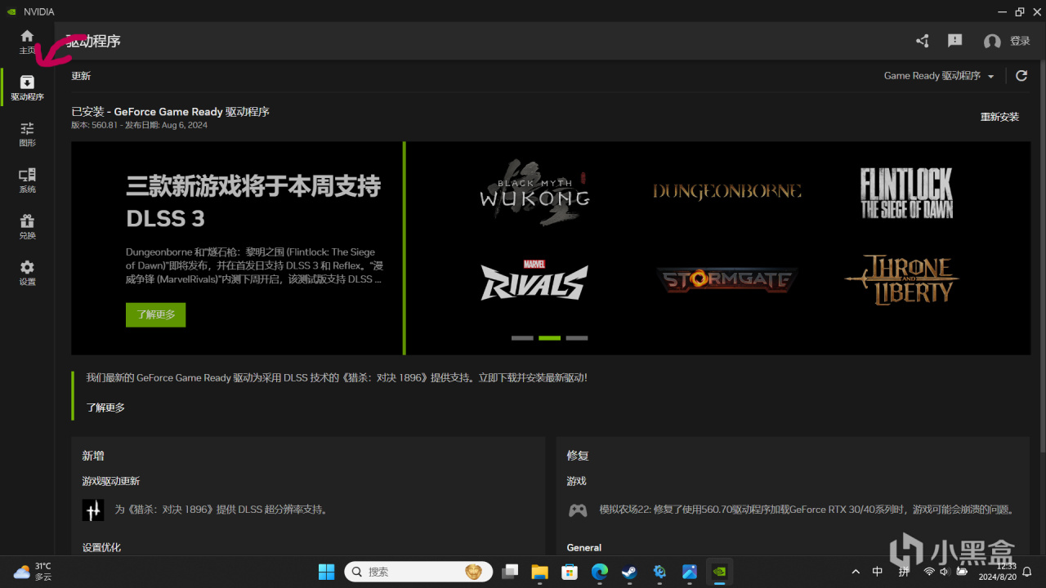1046x588 pixels.
Task: Click the Hunt game icon under 游戏驱动更新
Action: (x=93, y=510)
